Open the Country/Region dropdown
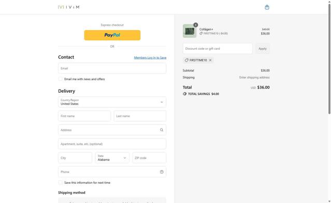The image size is (331, 203). 112,102
